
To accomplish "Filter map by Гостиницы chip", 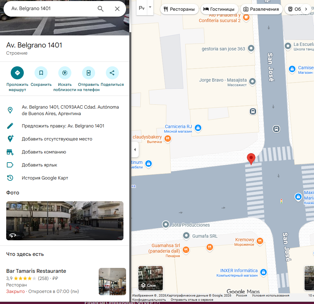I will (x=219, y=9).
